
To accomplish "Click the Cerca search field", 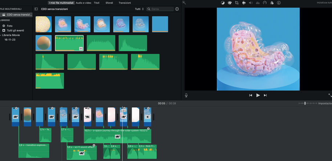I will coord(160,9).
